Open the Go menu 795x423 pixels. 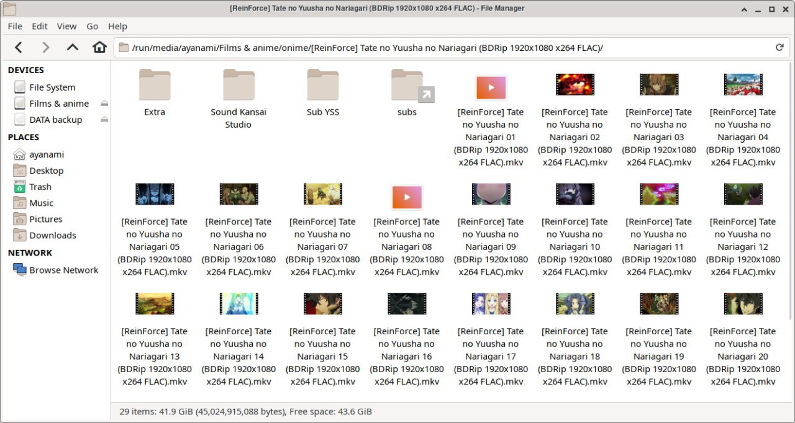point(93,26)
